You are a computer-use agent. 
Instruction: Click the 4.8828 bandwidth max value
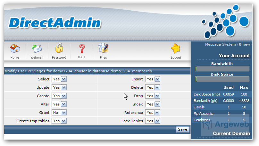244,101
